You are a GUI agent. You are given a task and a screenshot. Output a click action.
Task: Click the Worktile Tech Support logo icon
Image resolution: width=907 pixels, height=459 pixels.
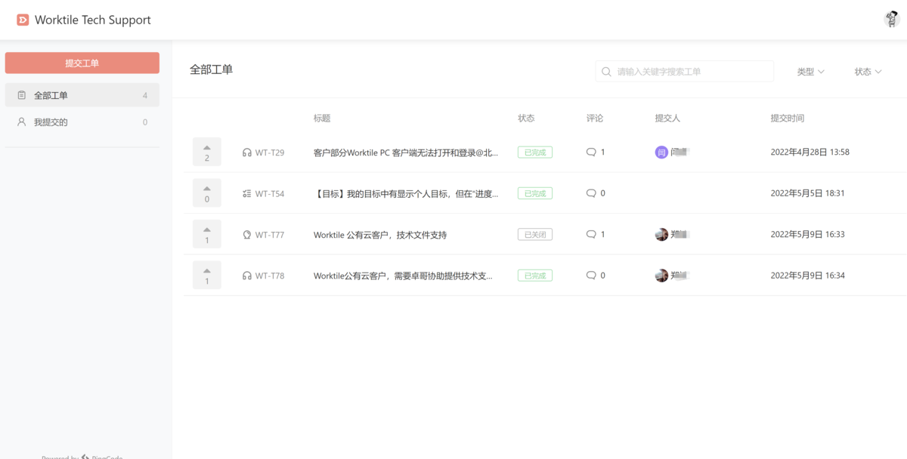[x=23, y=20]
